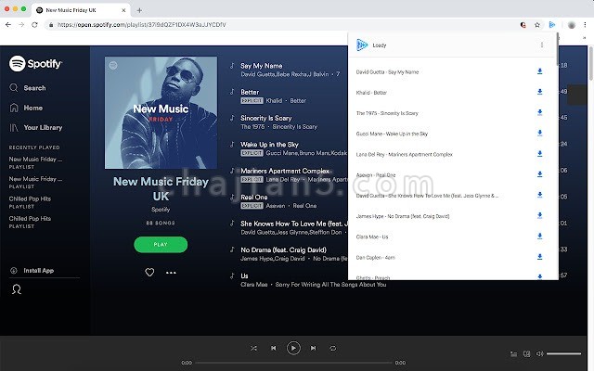Download Dan Caplen - 4am track
The image size is (594, 371).
(x=540, y=257)
